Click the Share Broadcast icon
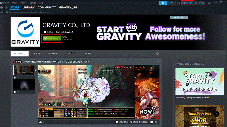The height and width of the screenshot is (127, 227). tap(131, 122)
